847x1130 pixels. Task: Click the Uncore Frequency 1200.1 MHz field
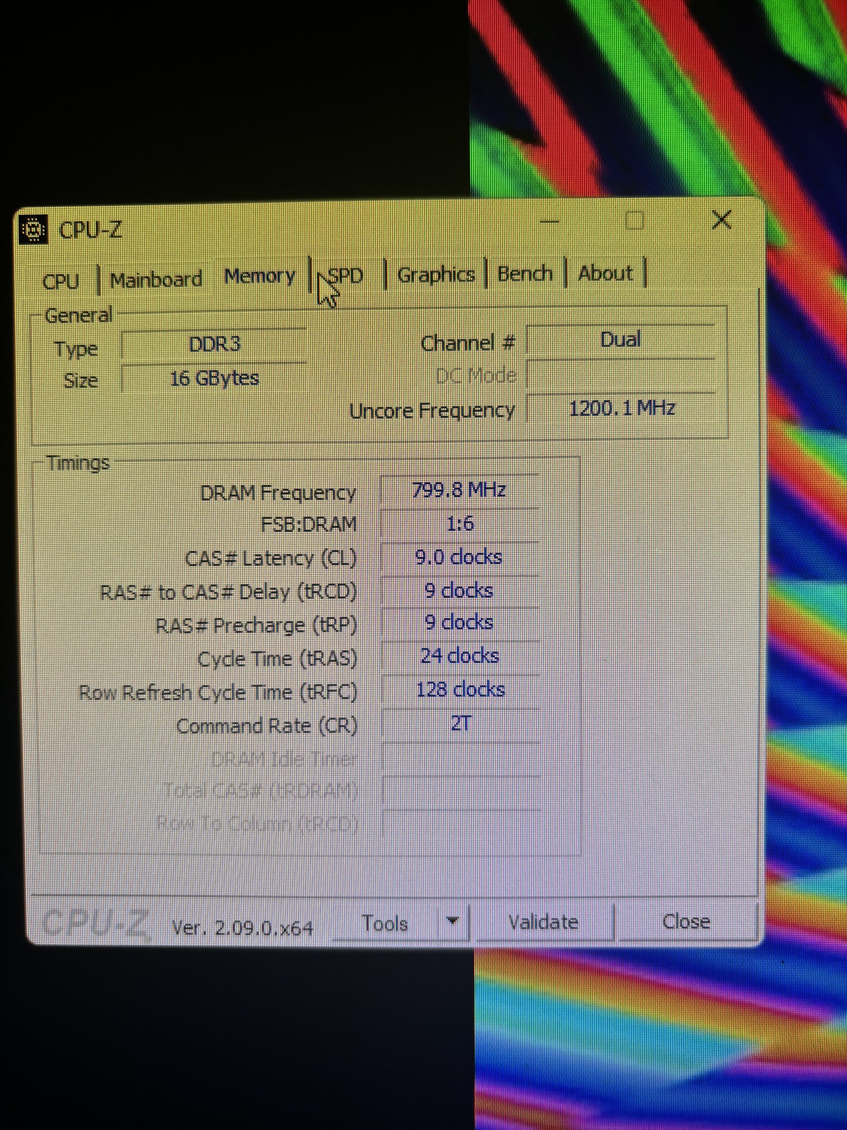621,408
